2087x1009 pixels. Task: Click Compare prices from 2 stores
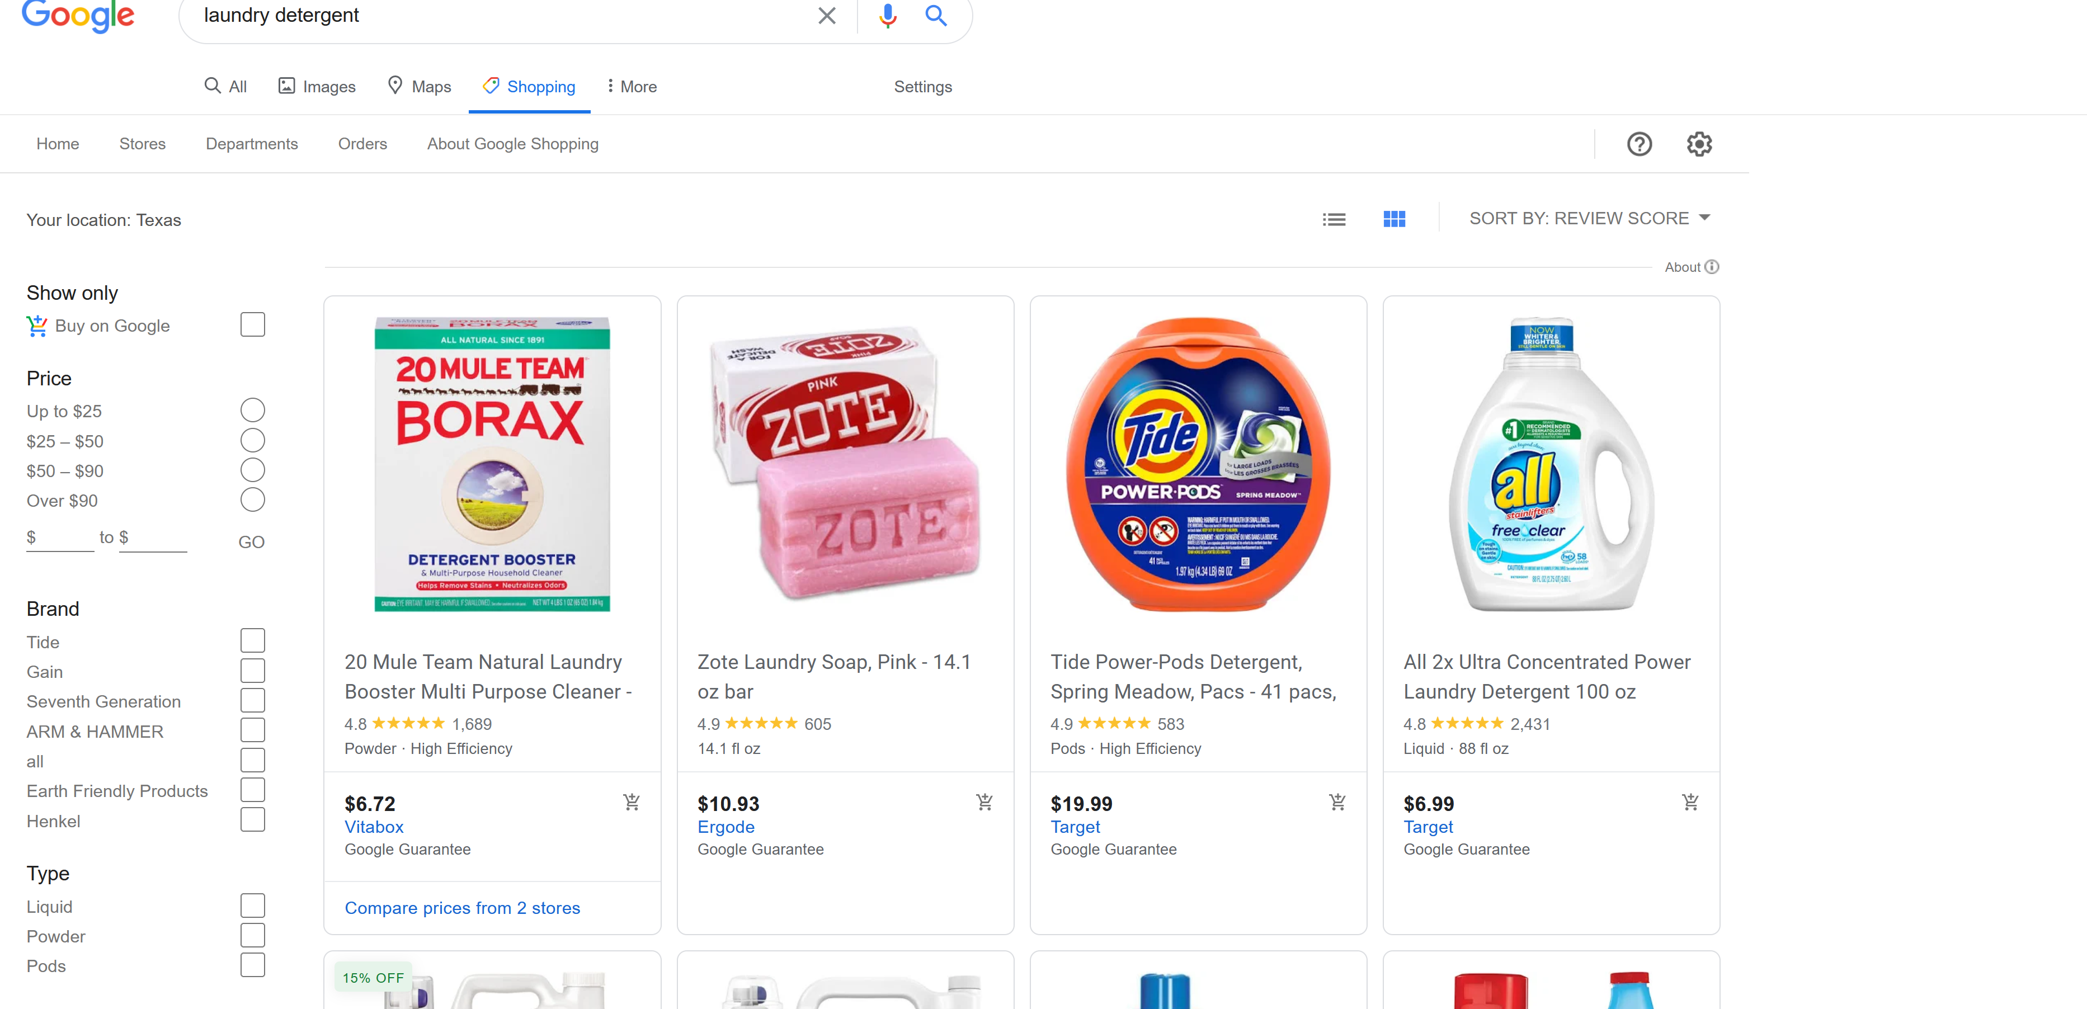click(x=462, y=908)
